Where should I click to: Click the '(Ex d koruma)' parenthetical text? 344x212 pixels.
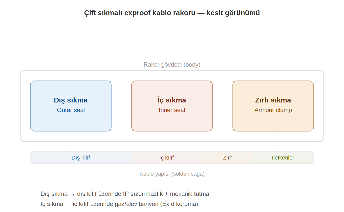[179, 204]
